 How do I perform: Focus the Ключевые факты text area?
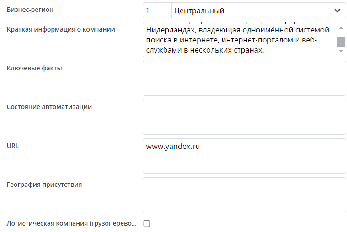coord(244,79)
